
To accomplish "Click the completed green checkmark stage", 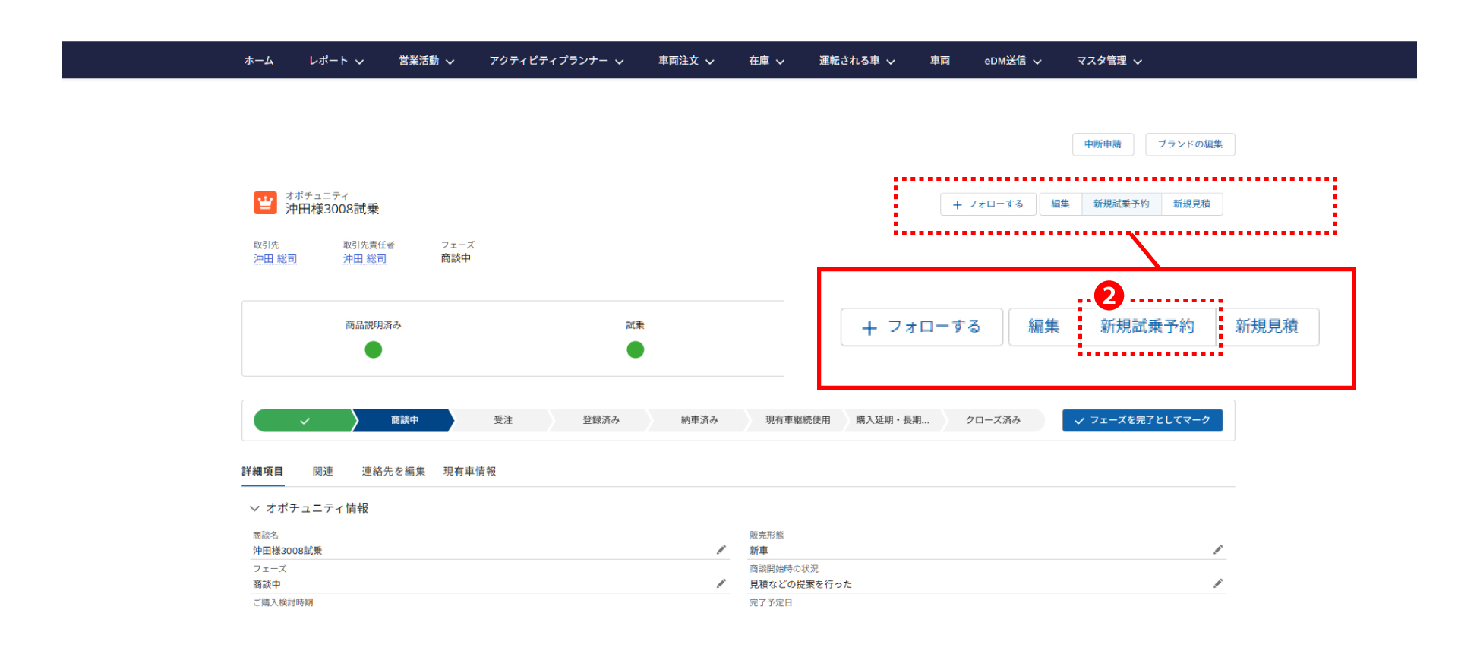I will (304, 420).
